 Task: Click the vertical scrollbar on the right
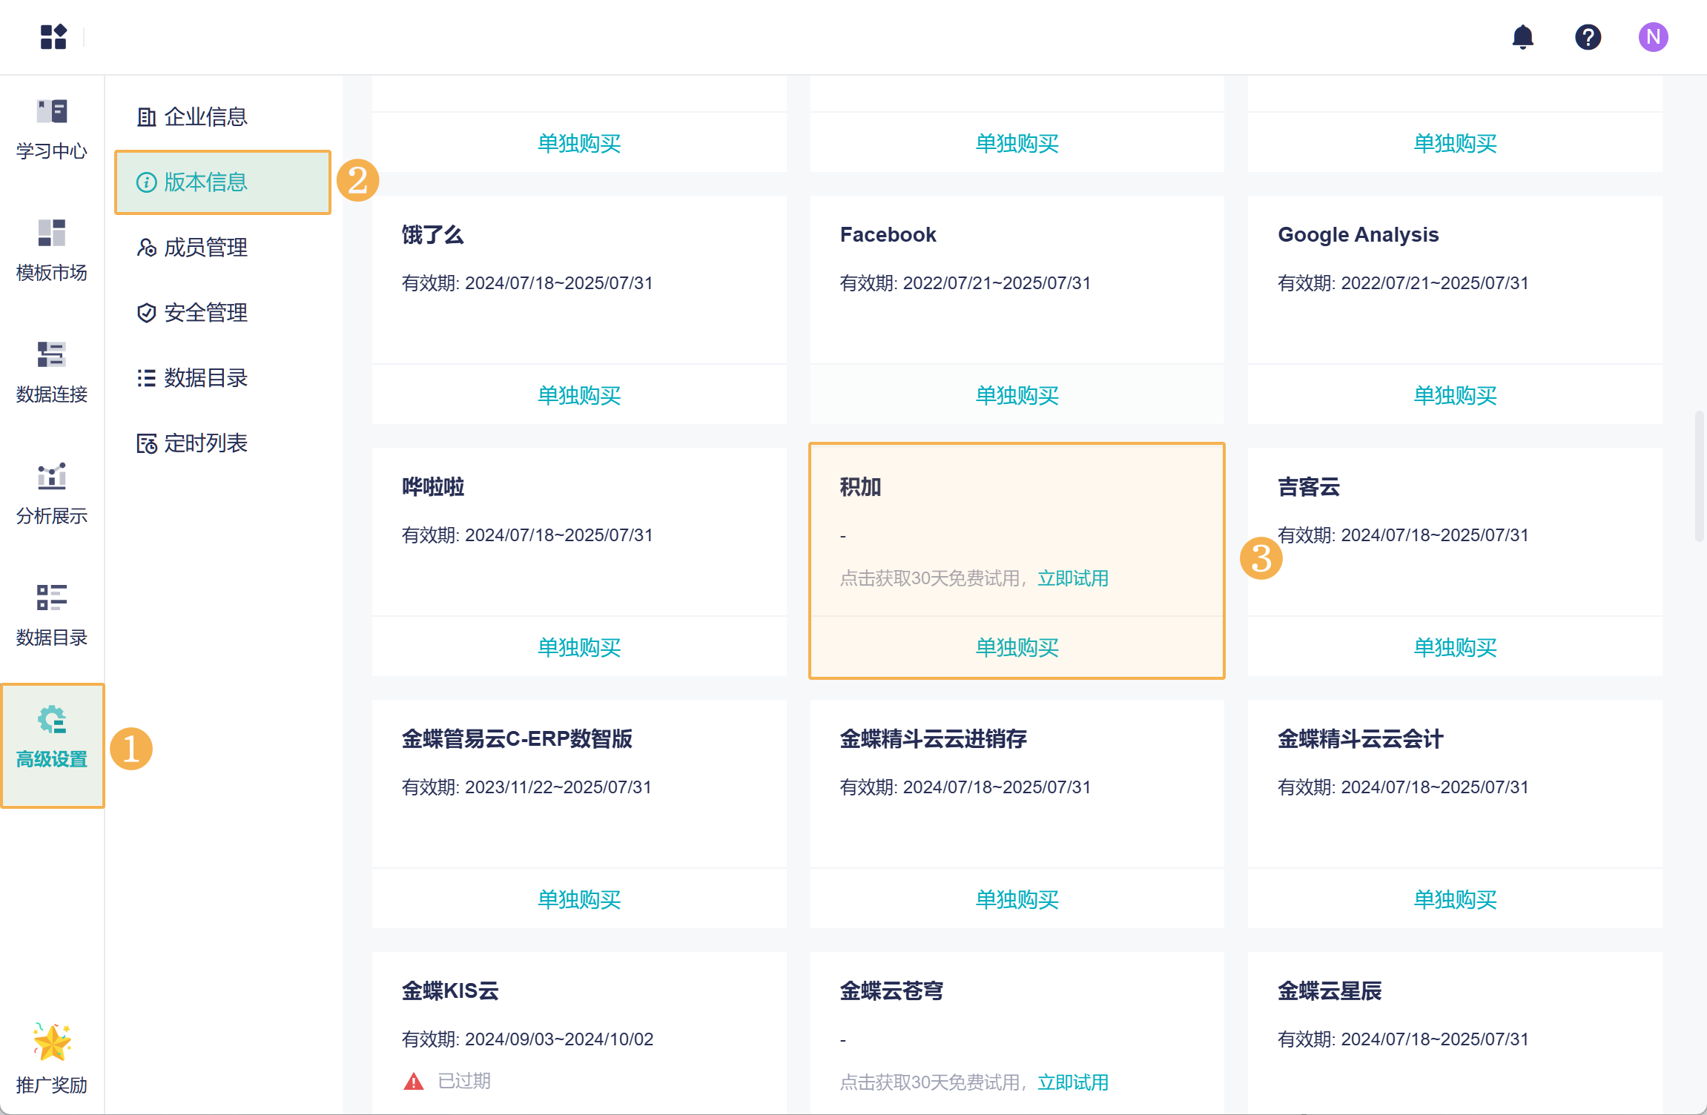(1698, 476)
